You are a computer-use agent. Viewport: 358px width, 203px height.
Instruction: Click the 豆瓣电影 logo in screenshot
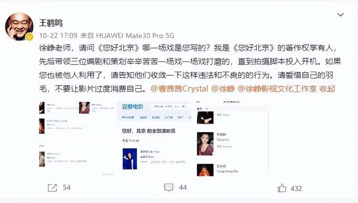pos(132,107)
